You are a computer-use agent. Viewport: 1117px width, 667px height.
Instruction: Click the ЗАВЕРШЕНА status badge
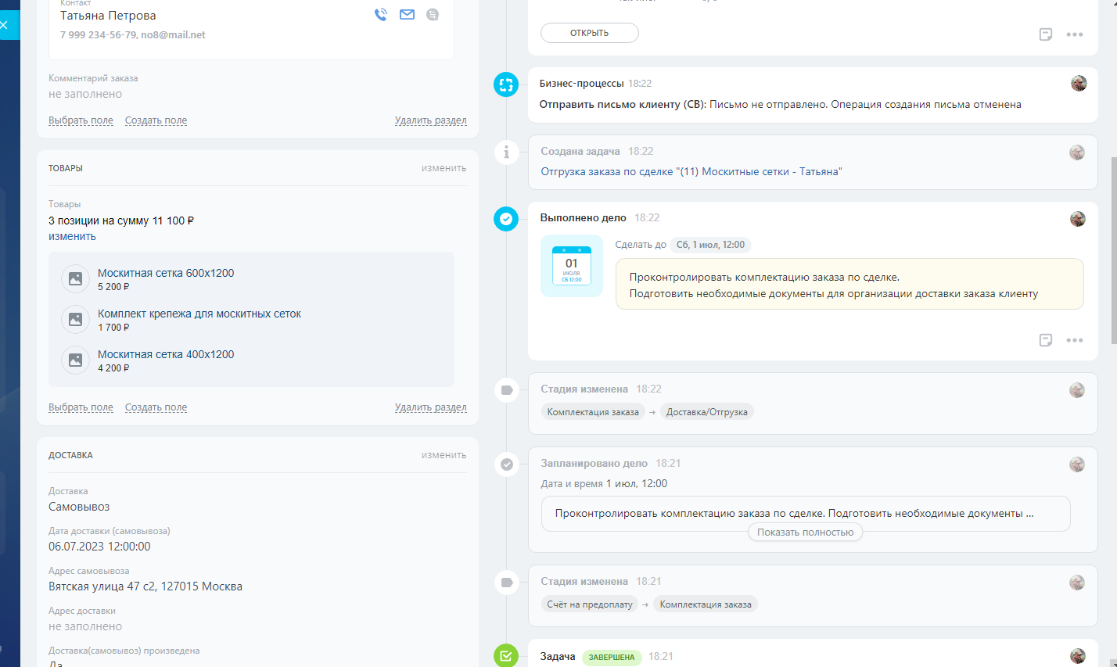click(612, 658)
